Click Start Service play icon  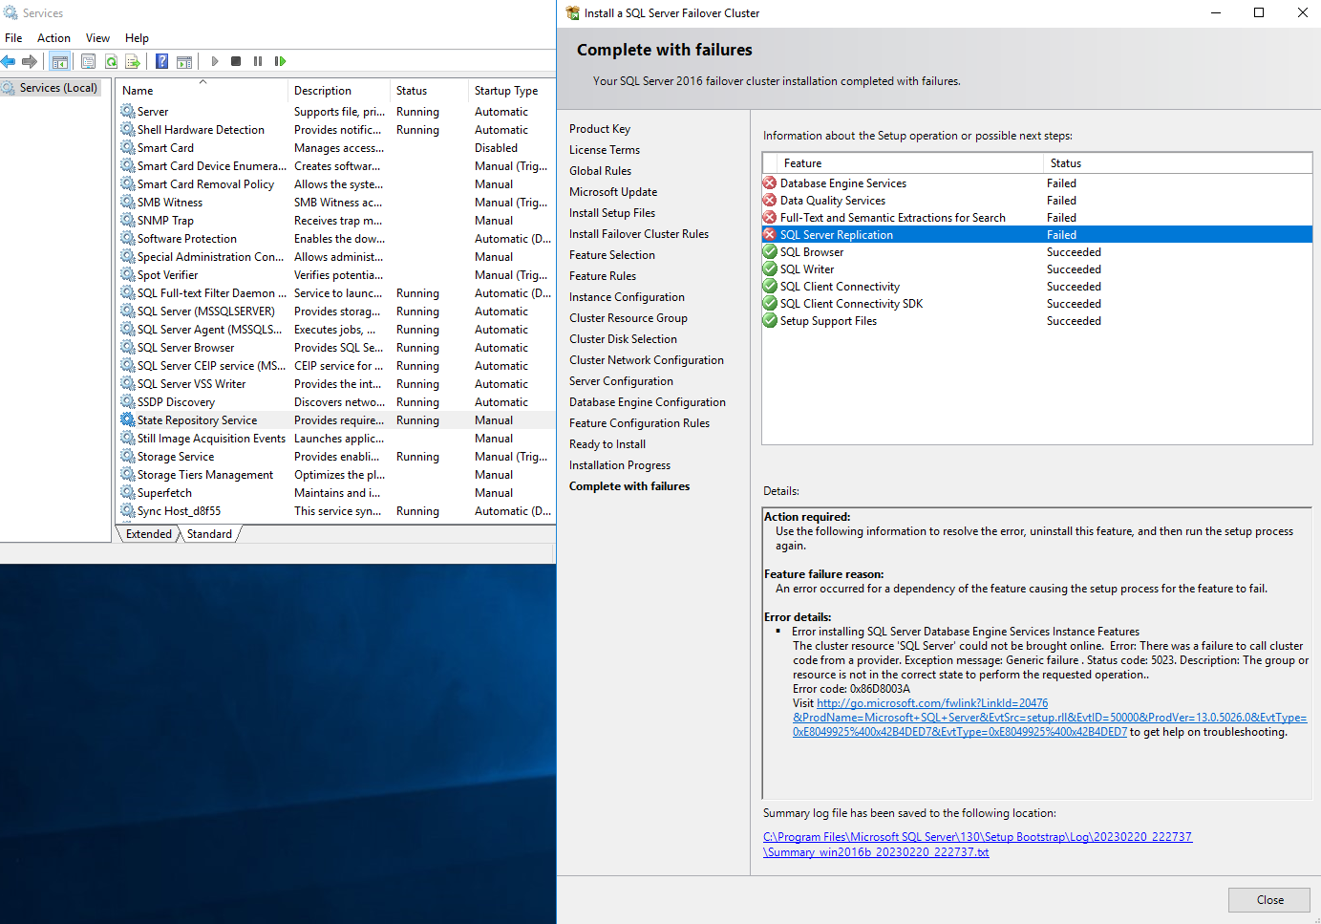[215, 61]
